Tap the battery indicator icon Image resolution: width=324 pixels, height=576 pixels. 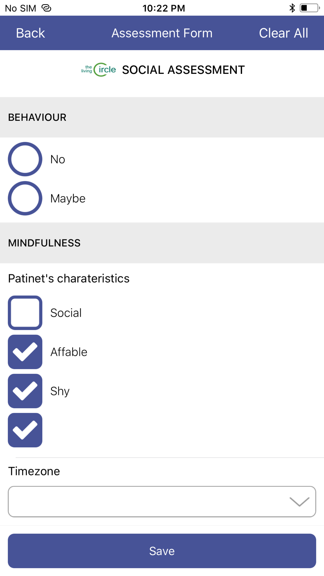310,8
